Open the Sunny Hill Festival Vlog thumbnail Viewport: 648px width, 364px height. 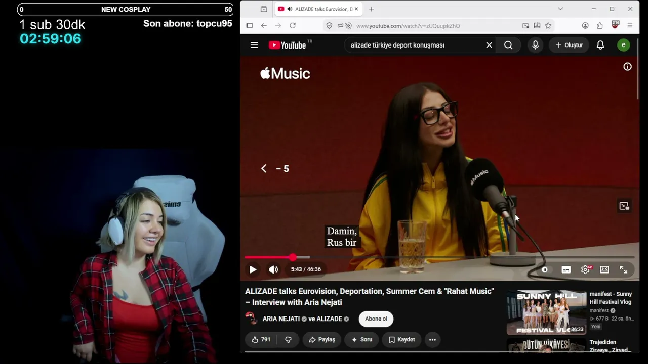546,312
